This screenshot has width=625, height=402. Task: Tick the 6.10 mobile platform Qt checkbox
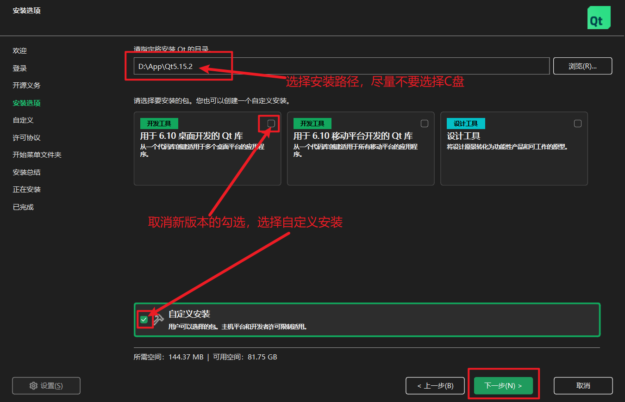425,124
